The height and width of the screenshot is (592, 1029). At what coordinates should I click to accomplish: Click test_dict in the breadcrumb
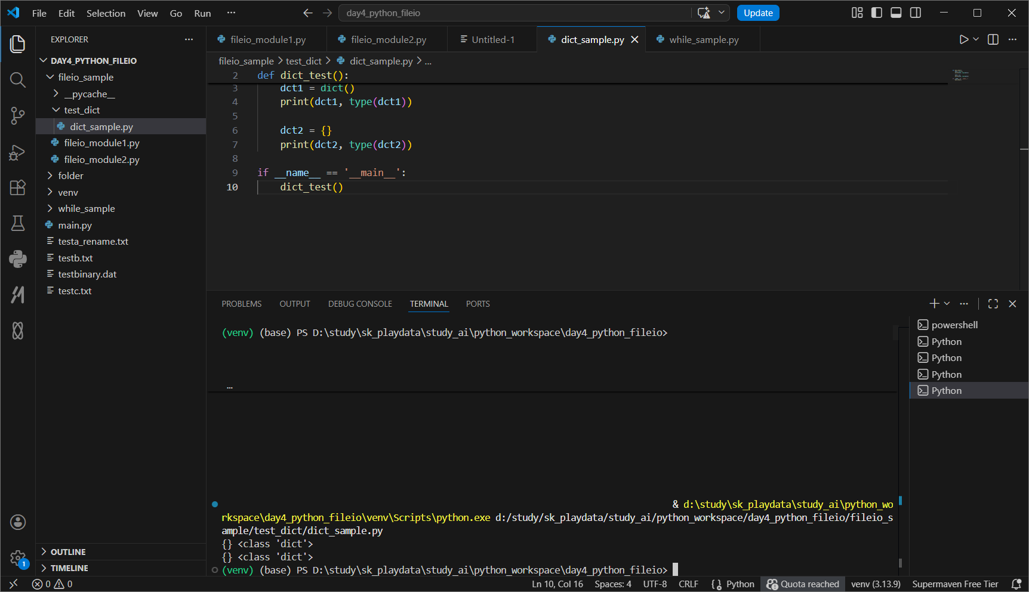pyautogui.click(x=303, y=61)
